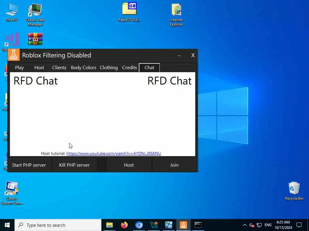Click the Join button

tap(174, 165)
